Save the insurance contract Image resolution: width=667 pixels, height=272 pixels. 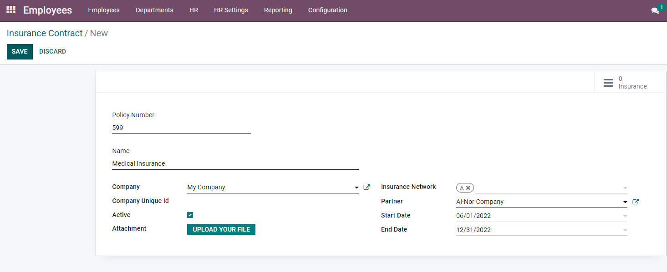tap(20, 52)
